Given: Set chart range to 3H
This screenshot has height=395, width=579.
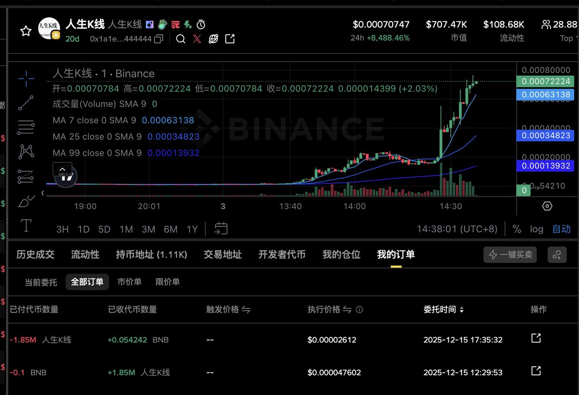Looking at the screenshot, I should coord(62,229).
